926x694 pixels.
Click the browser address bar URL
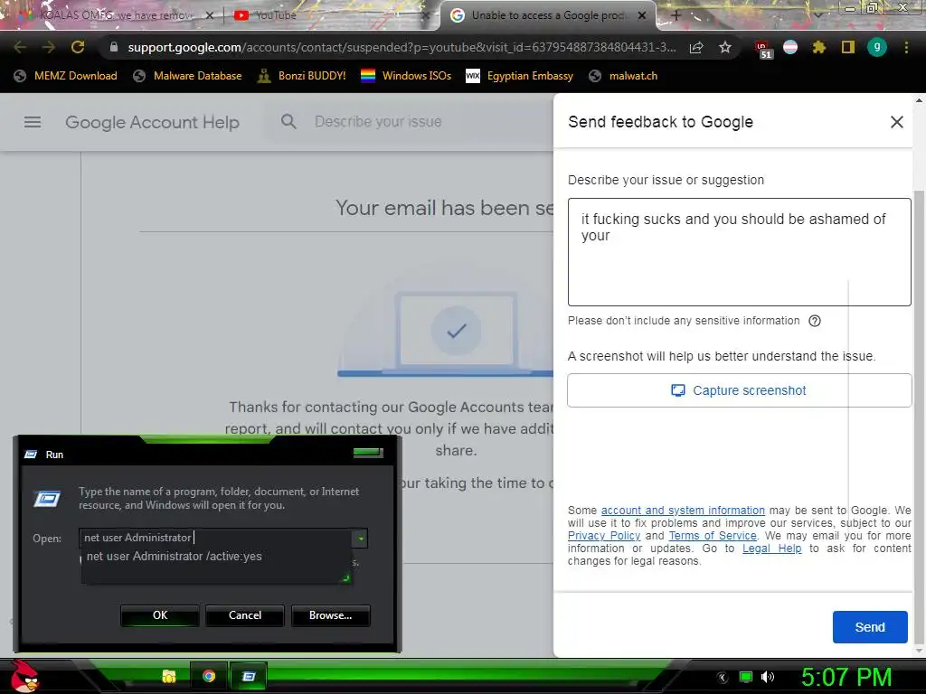click(402, 47)
